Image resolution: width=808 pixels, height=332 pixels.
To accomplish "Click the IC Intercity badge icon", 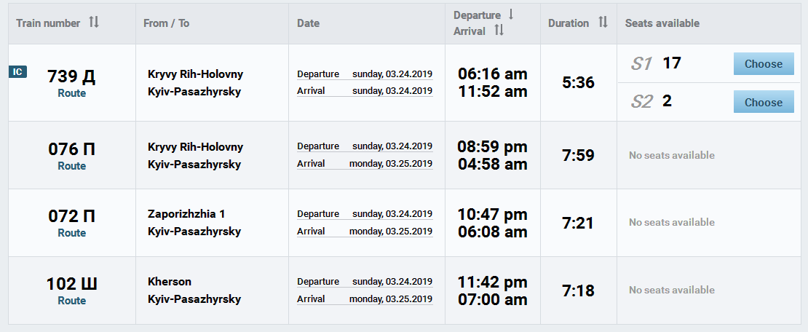I will pos(18,71).
